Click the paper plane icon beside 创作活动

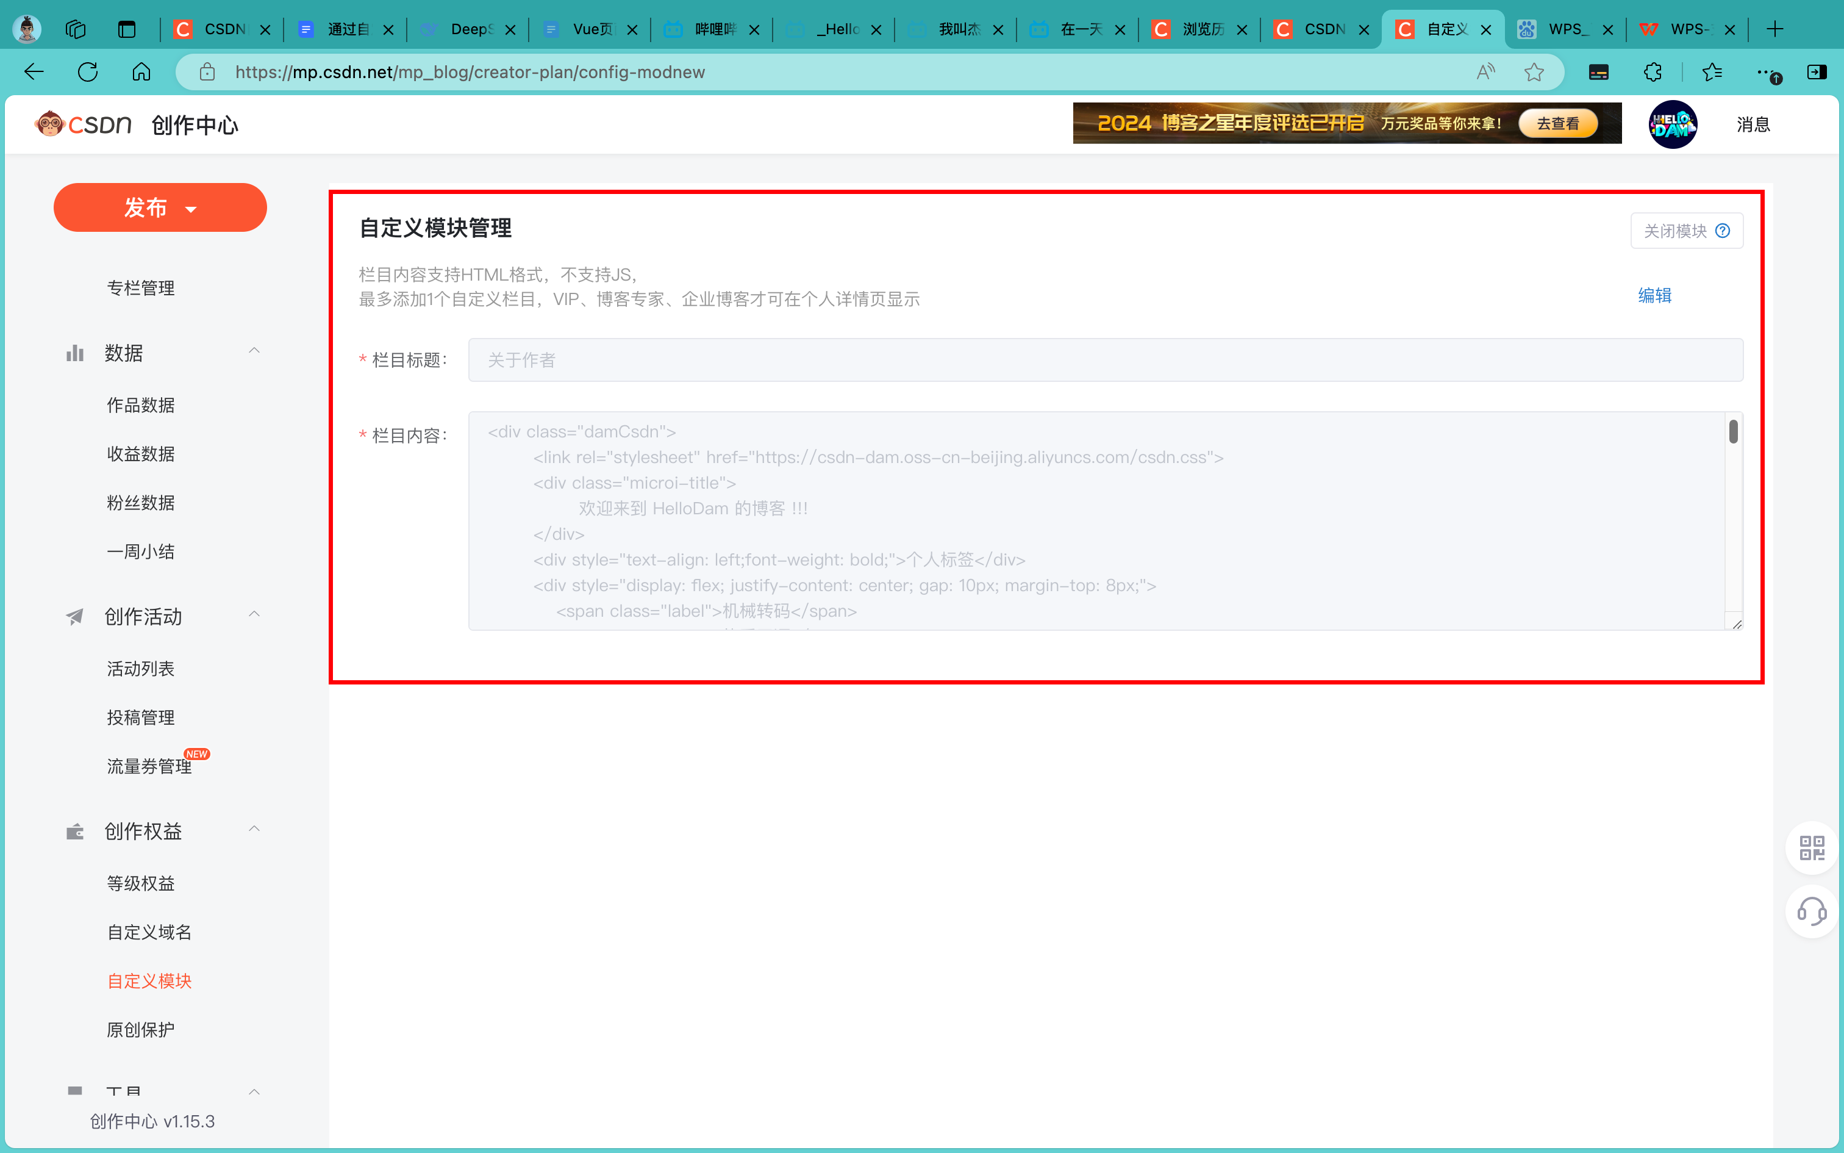click(74, 616)
